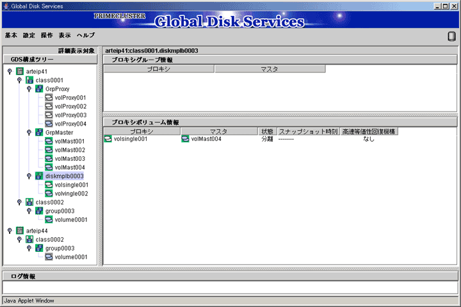This screenshot has width=461, height=307.
Task: Click the 状態 column header
Action: [267, 131]
